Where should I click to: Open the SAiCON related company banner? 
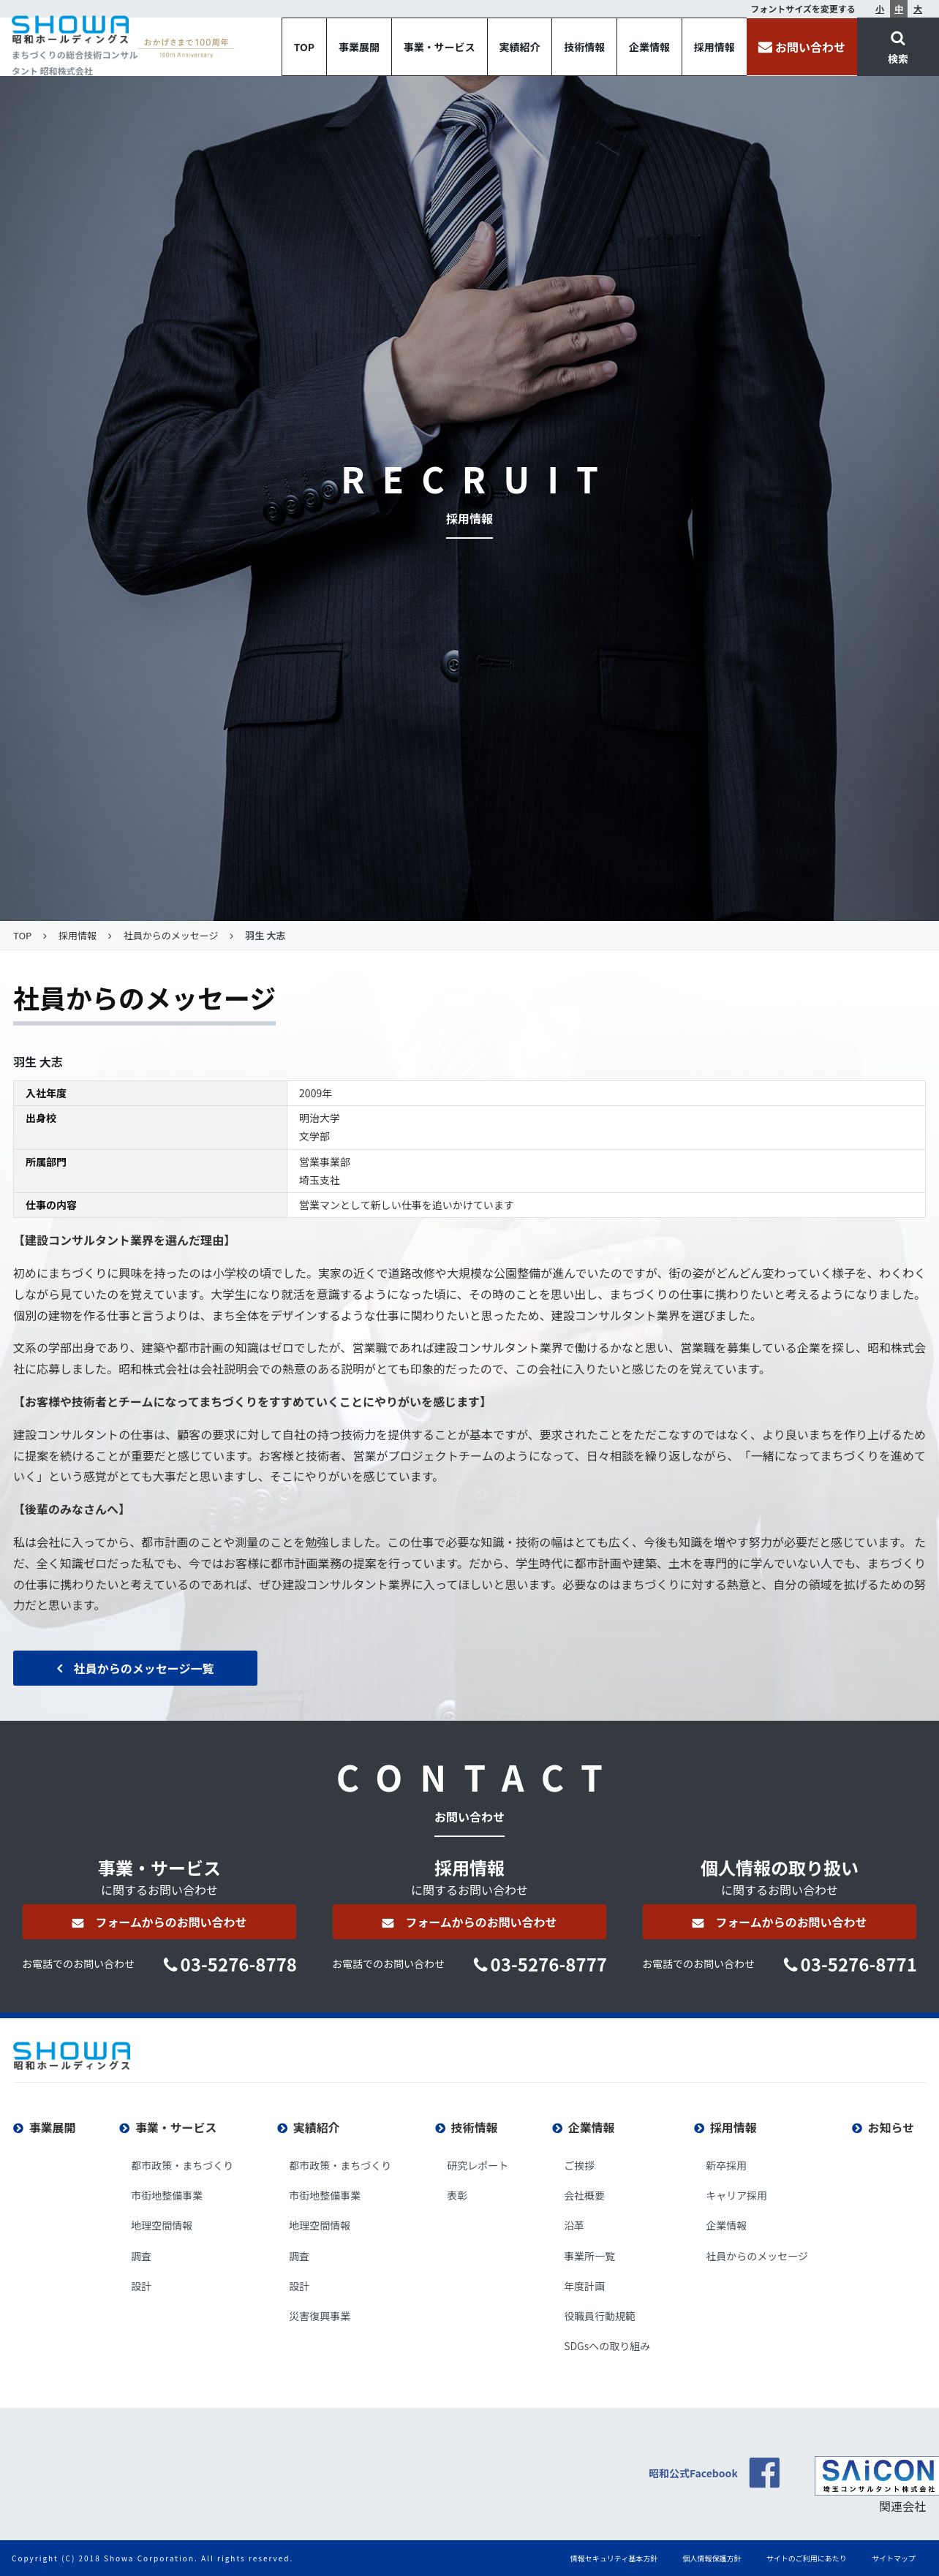[876, 2475]
